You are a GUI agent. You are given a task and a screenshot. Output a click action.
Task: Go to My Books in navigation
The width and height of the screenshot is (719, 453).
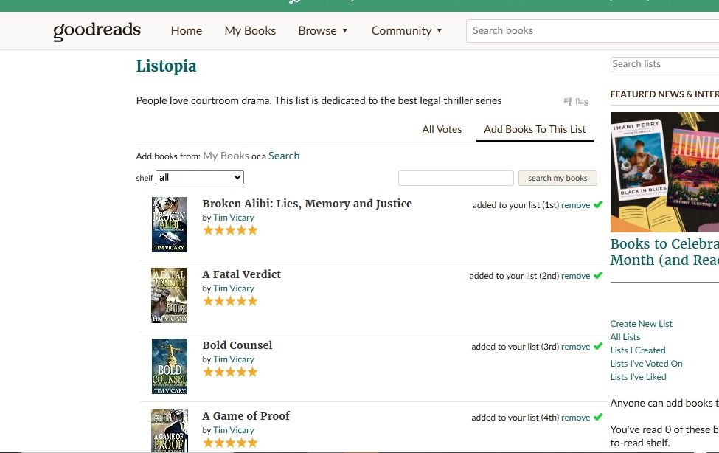[x=250, y=31]
